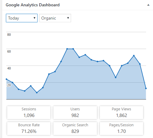
Task: Click the Bounce Rate 71.26% card
Action: click(29, 128)
